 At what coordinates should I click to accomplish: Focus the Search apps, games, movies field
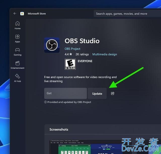[x=127, y=14]
